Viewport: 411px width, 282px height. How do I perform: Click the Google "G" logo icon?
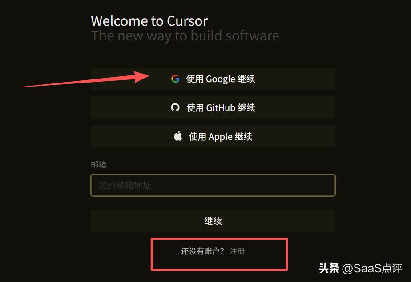(175, 79)
